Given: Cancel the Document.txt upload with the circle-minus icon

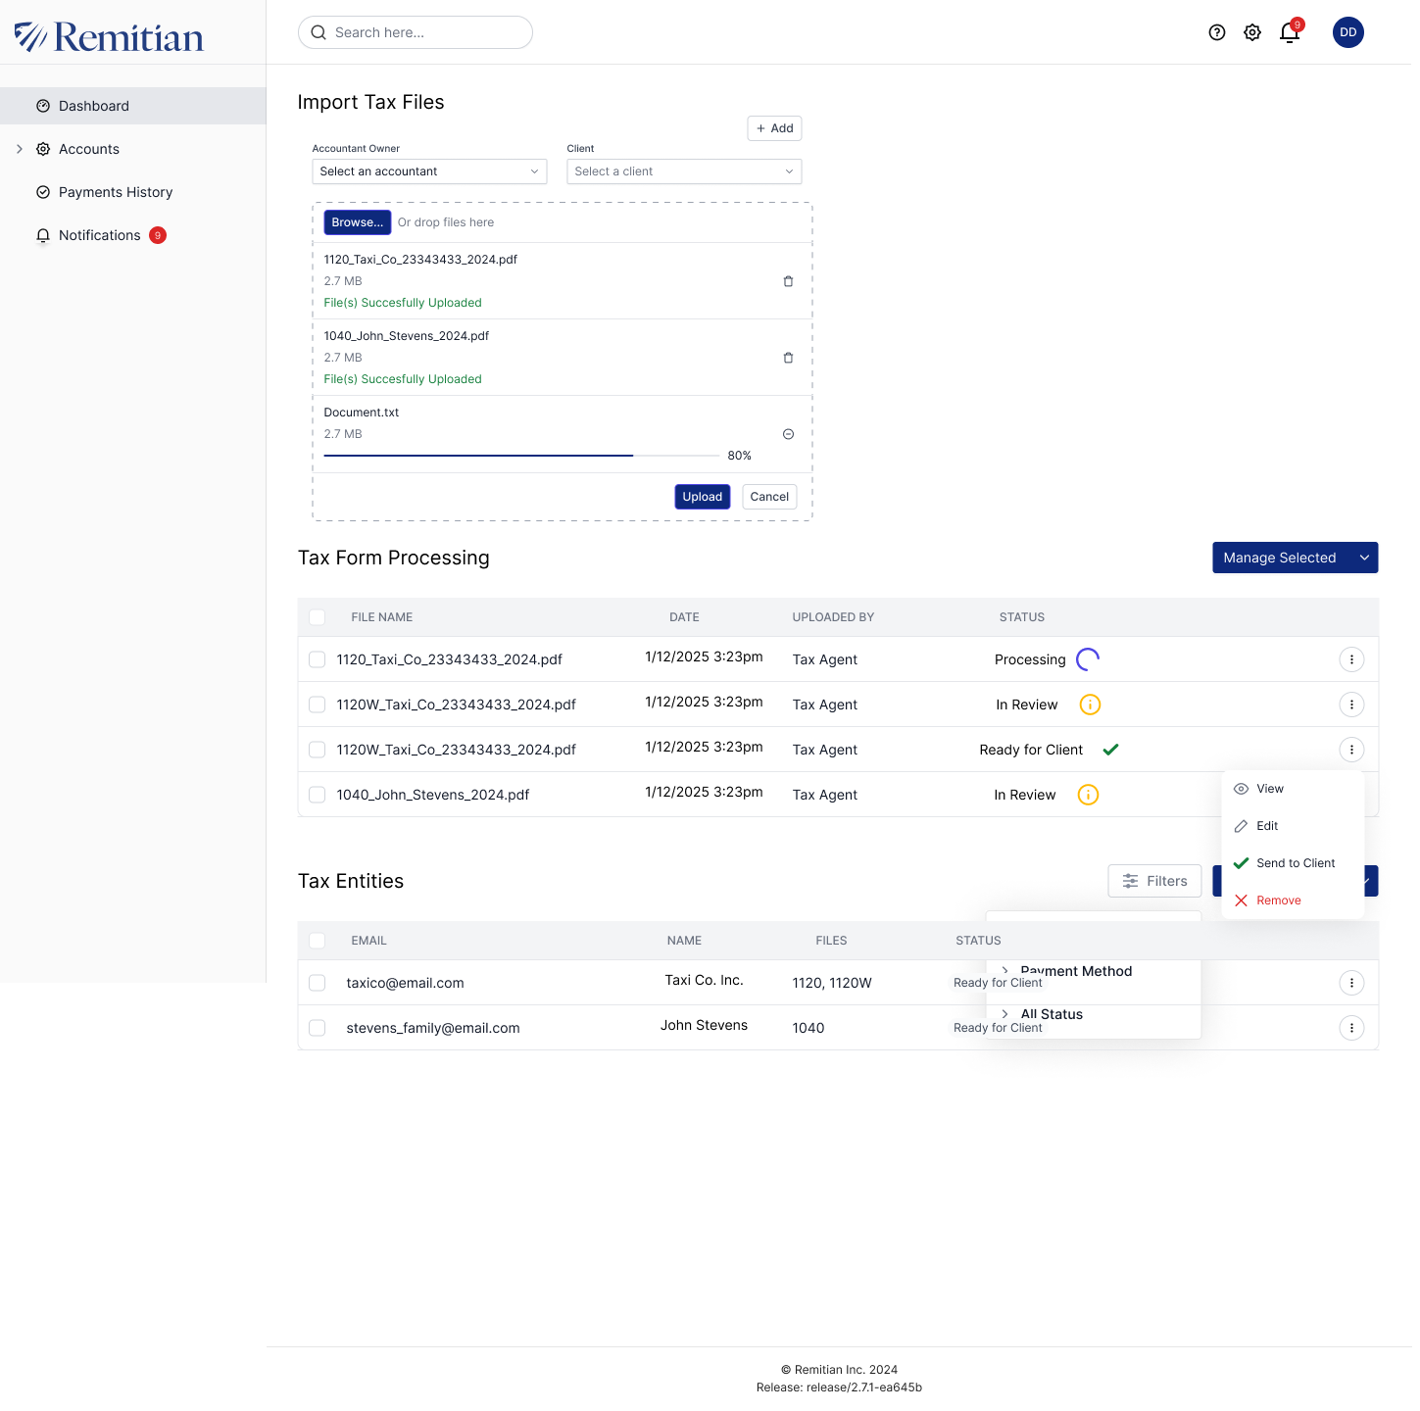Looking at the screenshot, I should pos(788,434).
